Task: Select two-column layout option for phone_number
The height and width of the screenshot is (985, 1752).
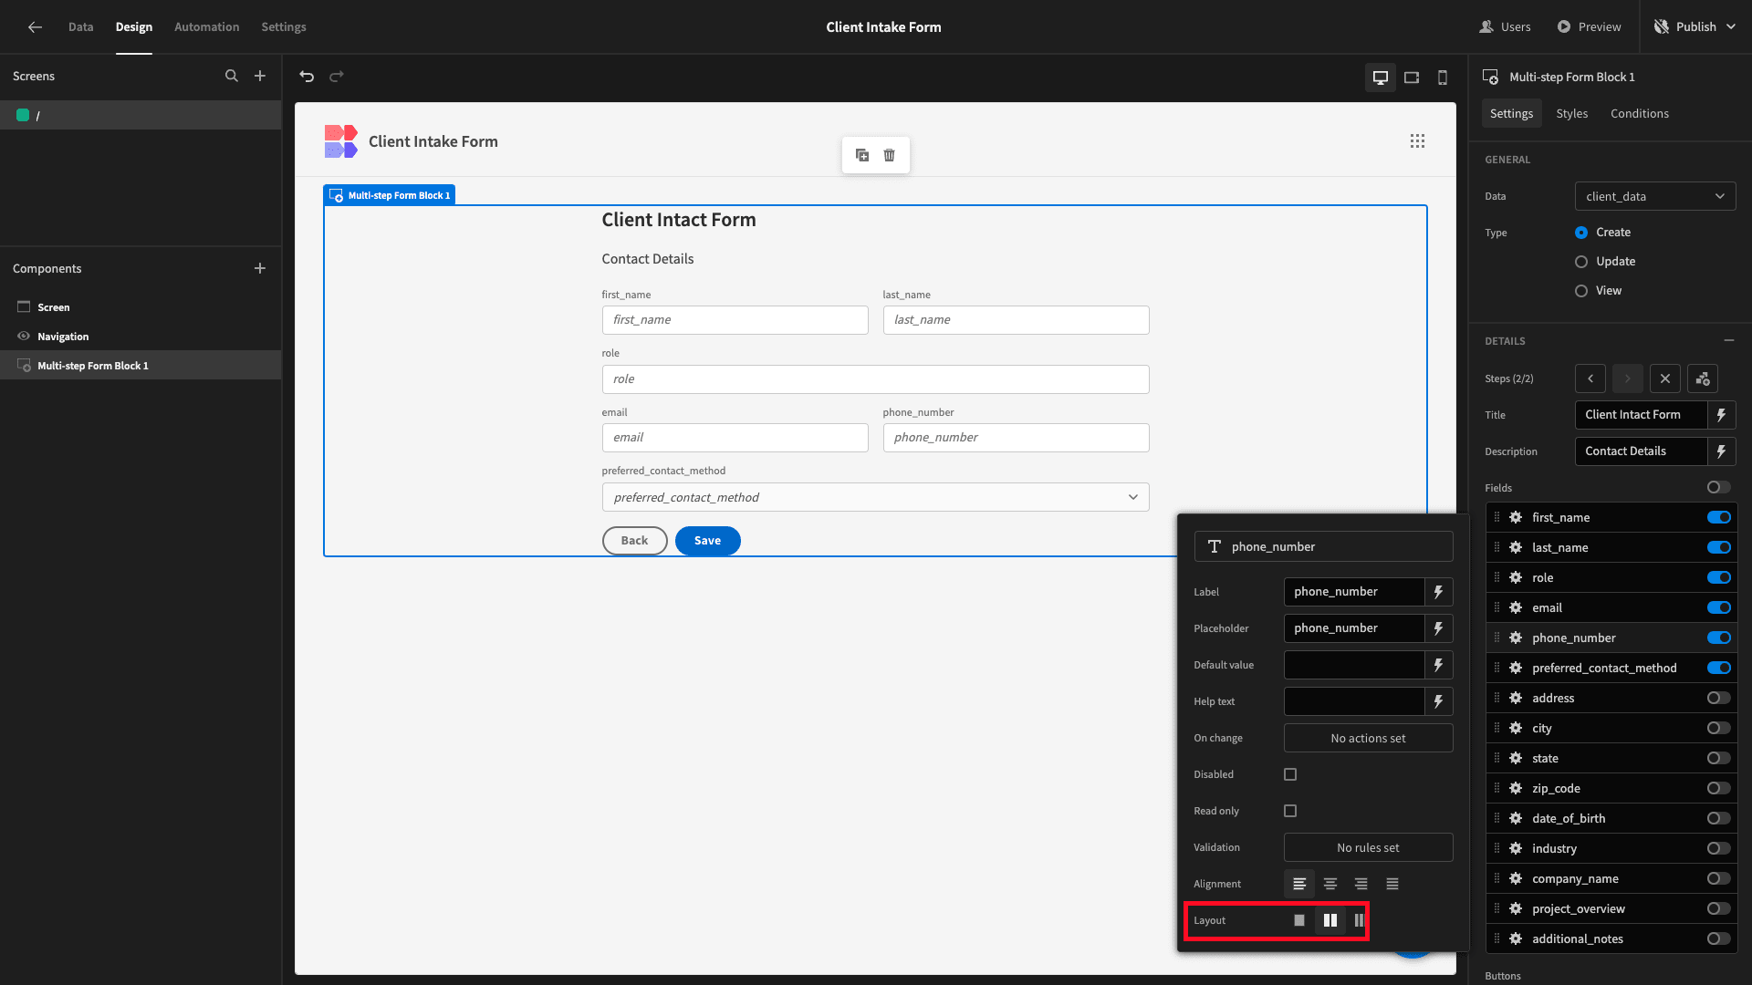Action: pos(1330,918)
